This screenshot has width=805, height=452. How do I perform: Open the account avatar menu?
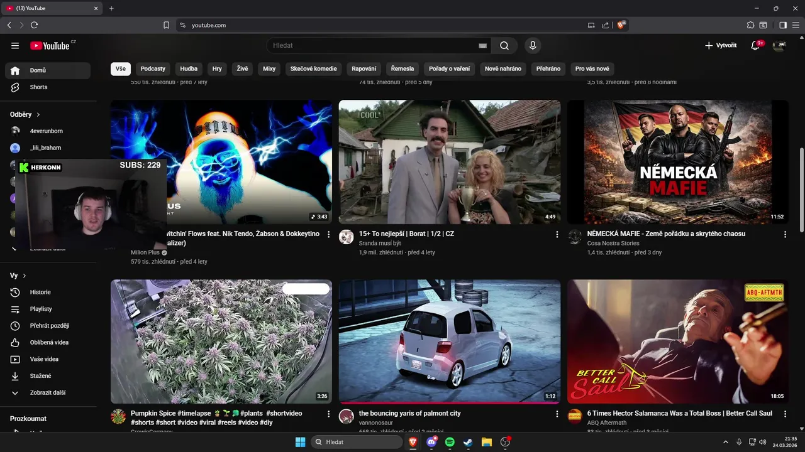point(779,45)
